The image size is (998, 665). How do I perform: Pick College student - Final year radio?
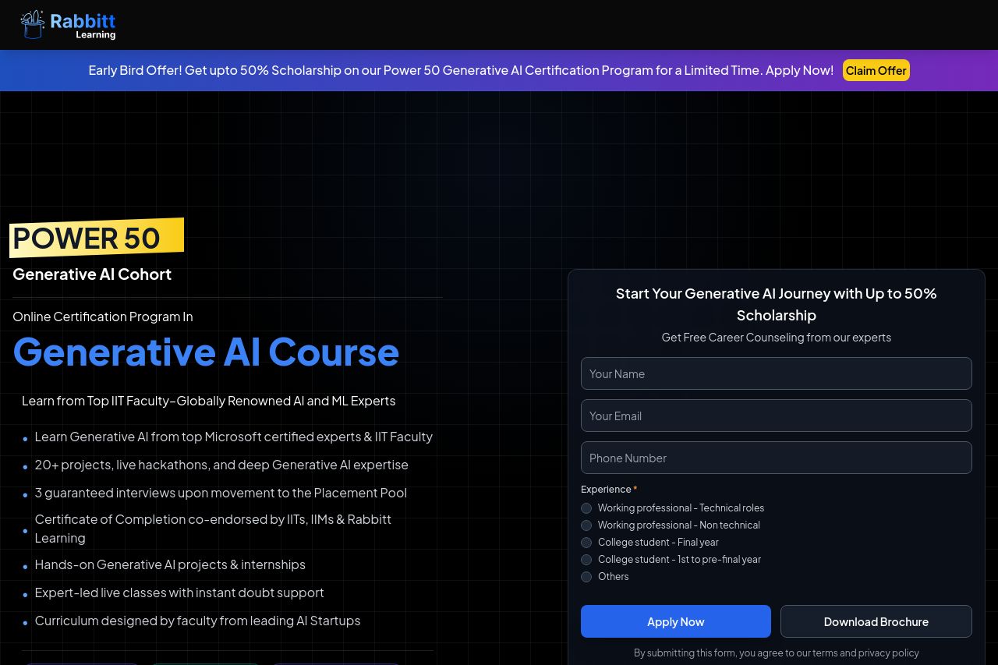pyautogui.click(x=586, y=543)
